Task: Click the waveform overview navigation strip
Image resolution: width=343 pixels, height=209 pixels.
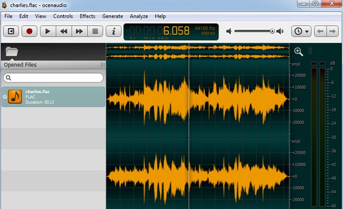Action: click(x=198, y=52)
